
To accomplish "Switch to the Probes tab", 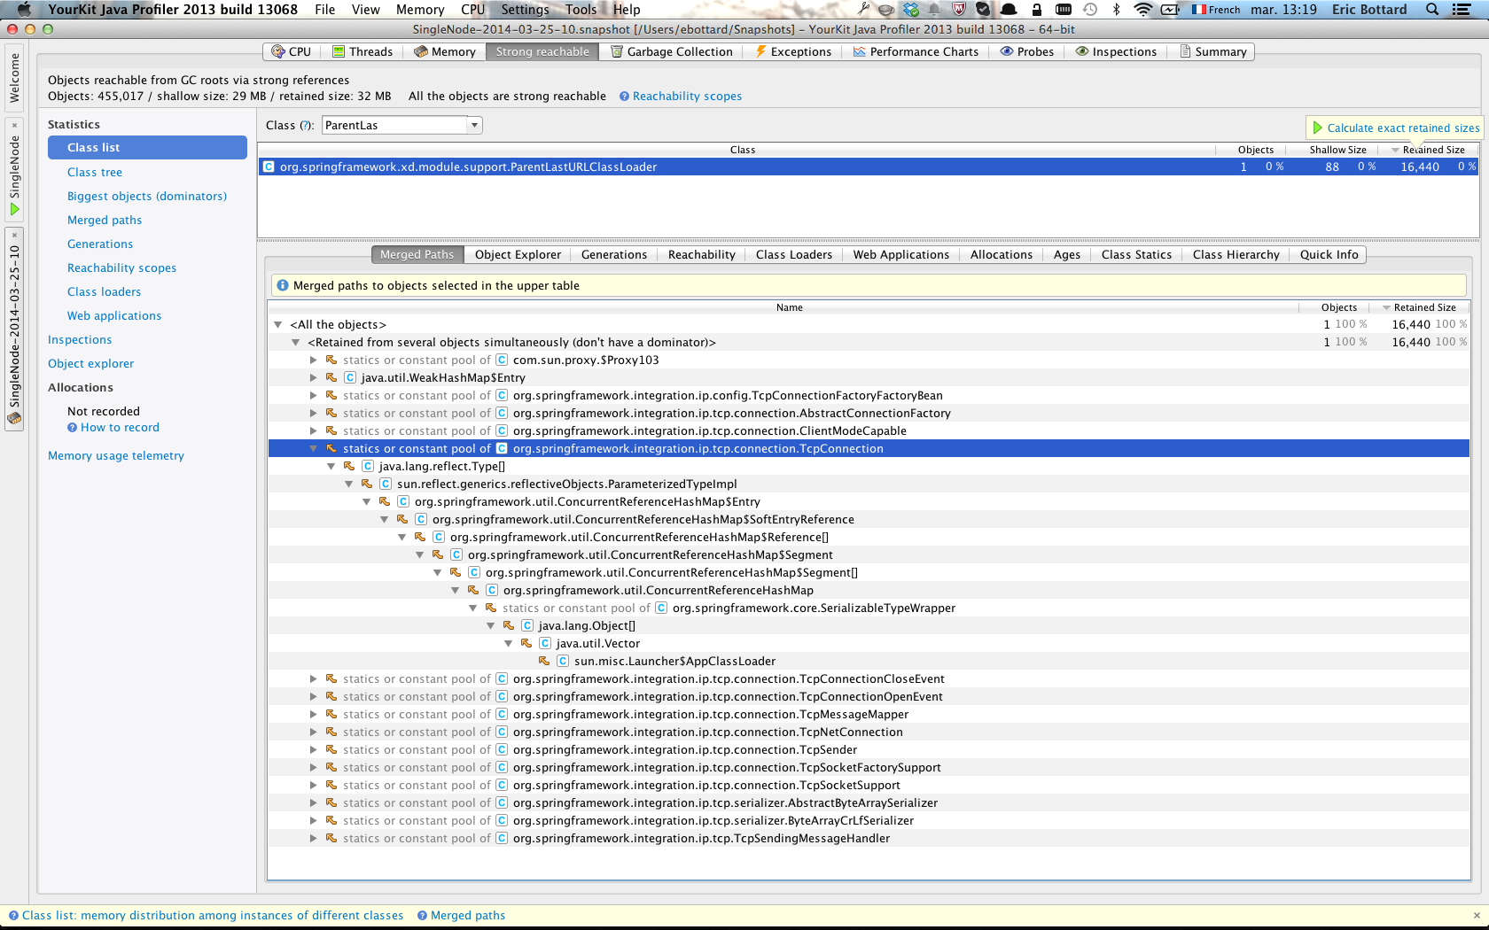I will tap(1027, 51).
